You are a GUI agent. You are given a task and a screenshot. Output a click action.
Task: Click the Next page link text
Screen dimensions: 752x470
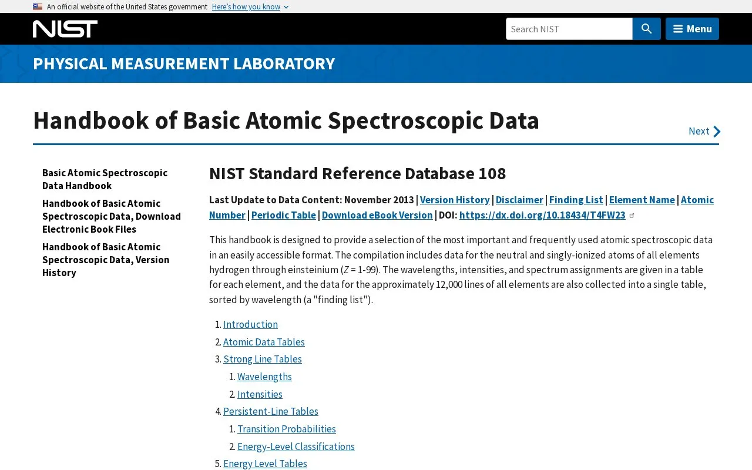pos(699,131)
